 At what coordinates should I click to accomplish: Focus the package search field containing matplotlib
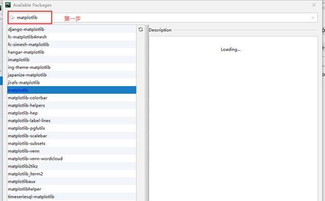pos(162,18)
